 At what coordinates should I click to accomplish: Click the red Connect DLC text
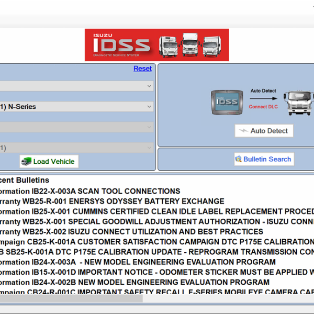pyautogui.click(x=263, y=107)
